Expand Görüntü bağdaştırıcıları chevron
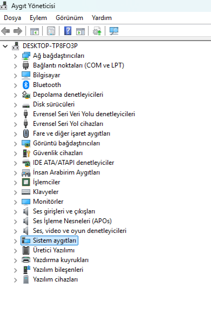This screenshot has width=211, height=321. click(x=16, y=144)
